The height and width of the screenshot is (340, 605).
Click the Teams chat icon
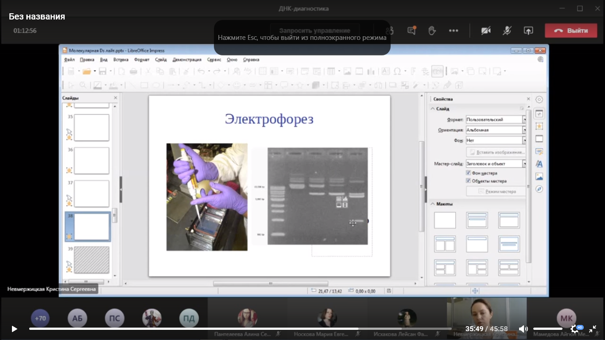(411, 31)
